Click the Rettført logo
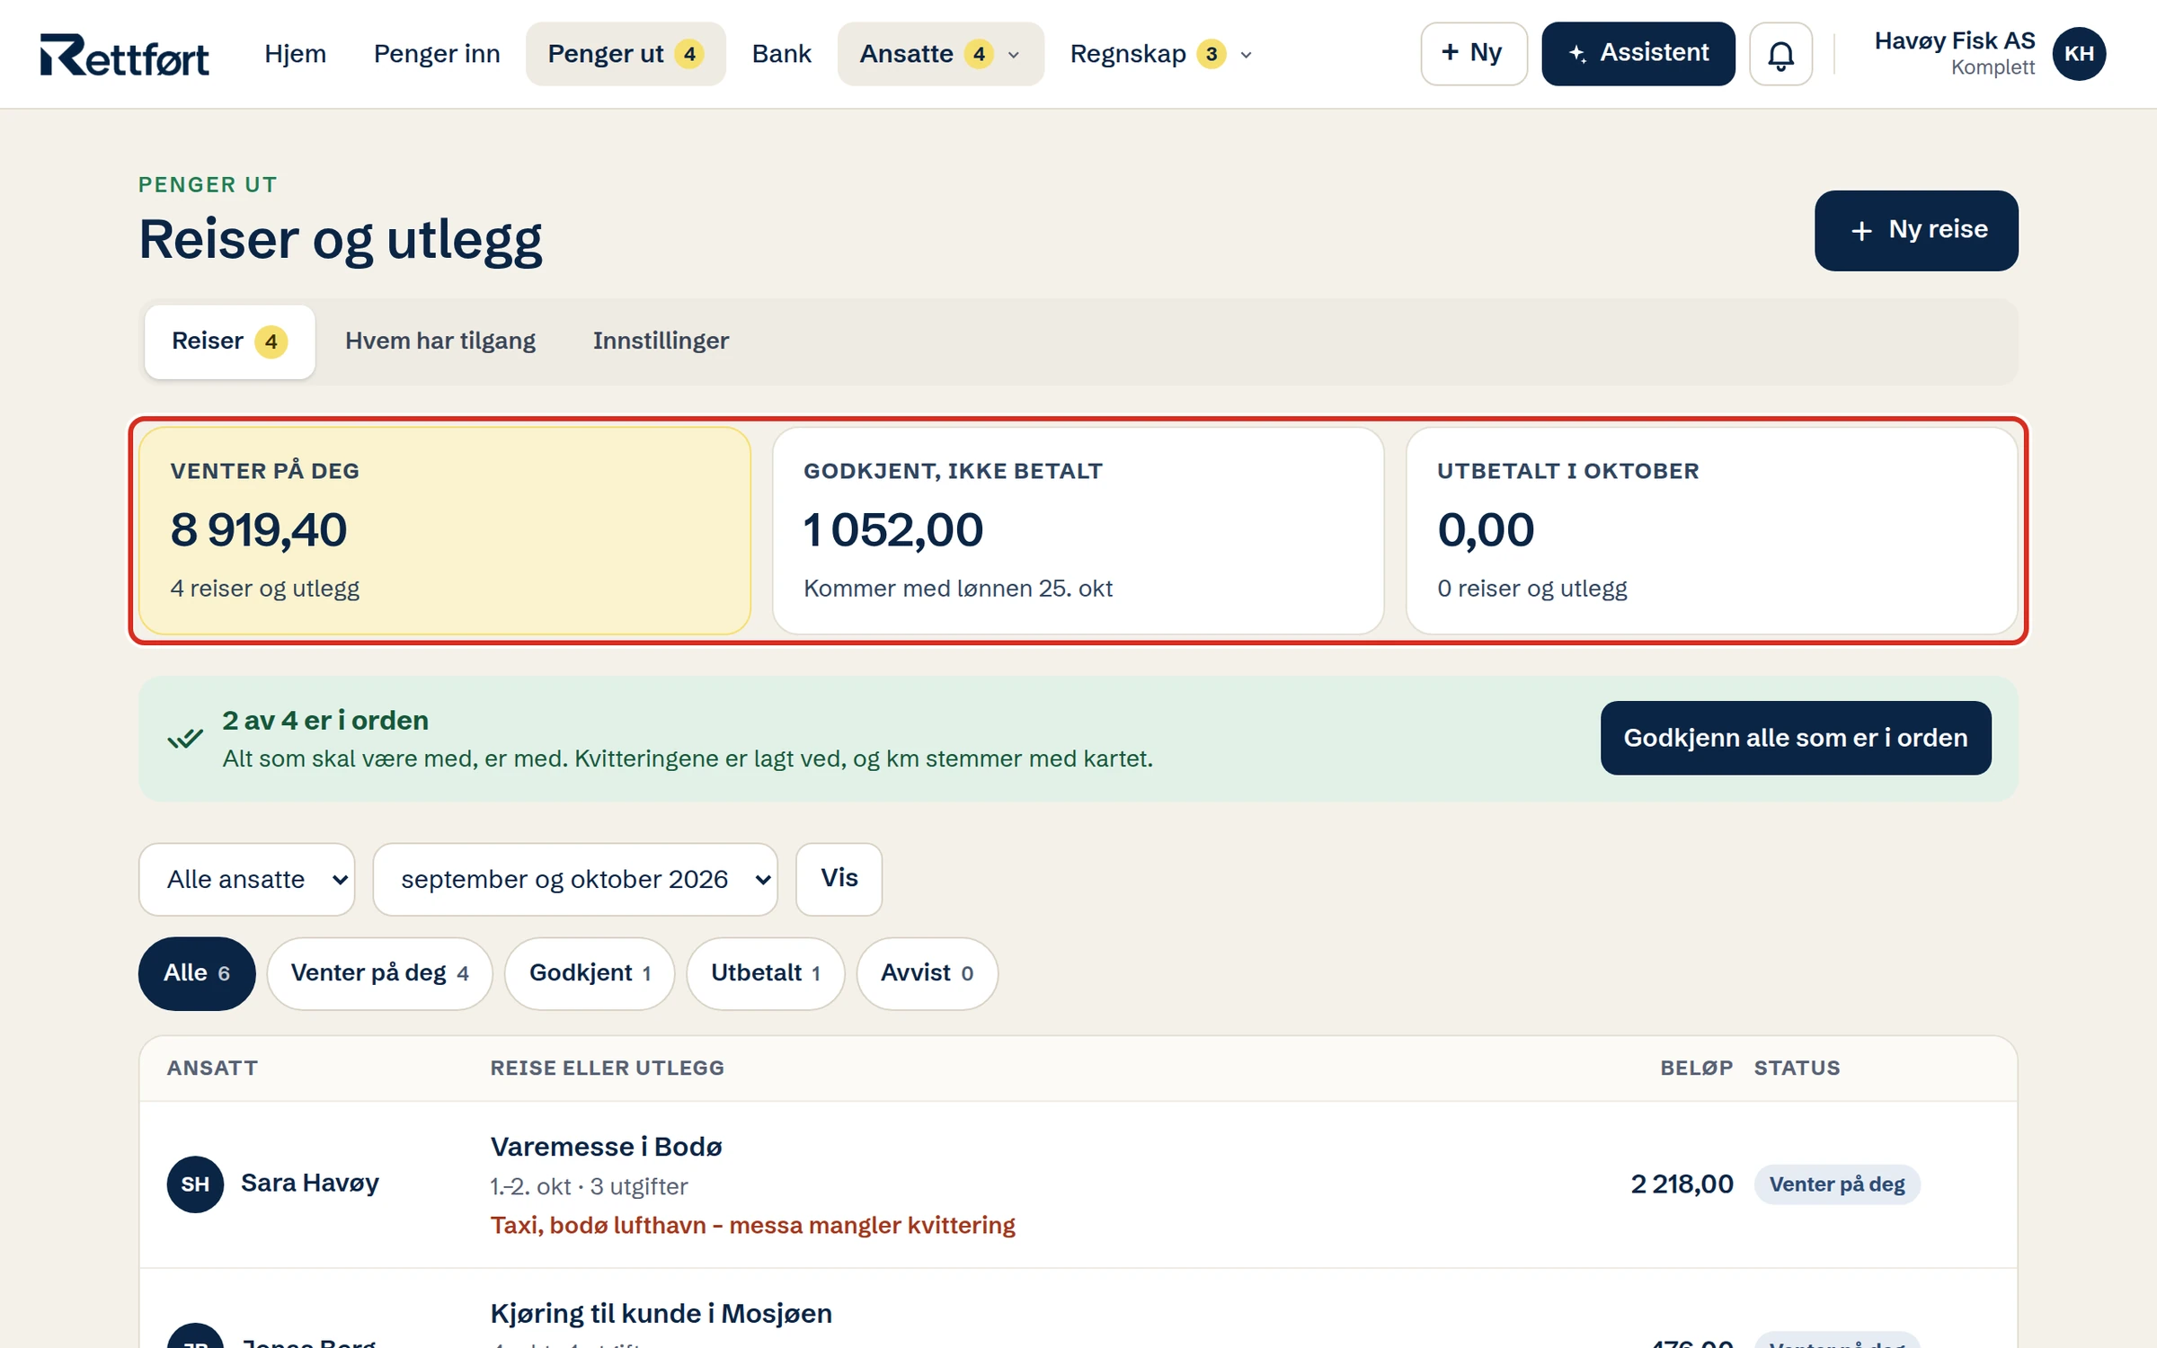Screen dimensions: 2157x1348 pyautogui.click(x=124, y=54)
